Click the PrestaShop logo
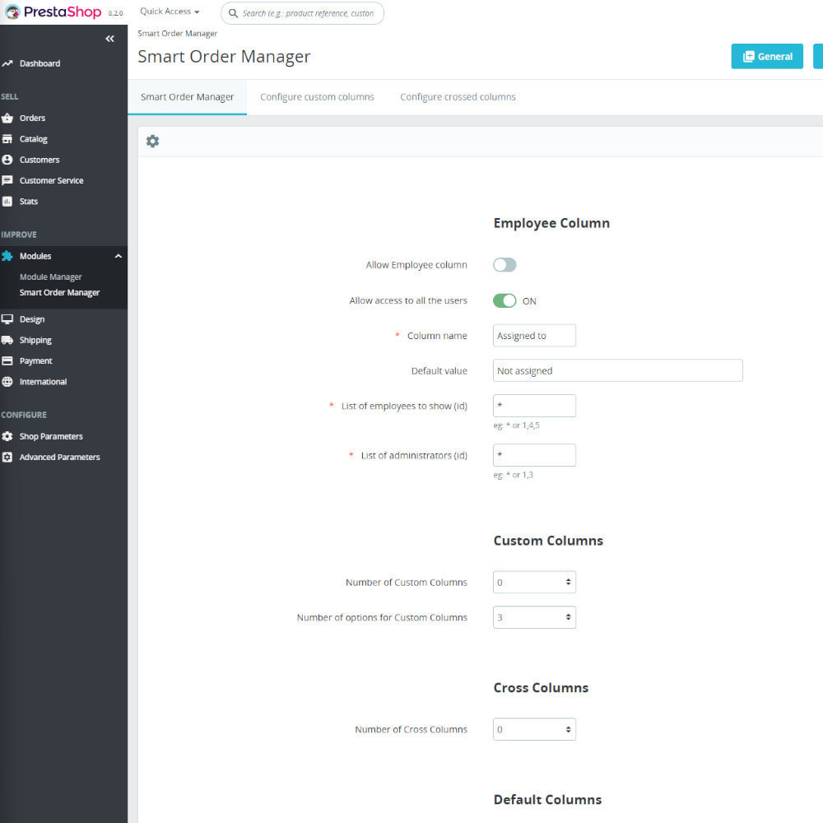Image resolution: width=823 pixels, height=823 pixels. click(53, 12)
